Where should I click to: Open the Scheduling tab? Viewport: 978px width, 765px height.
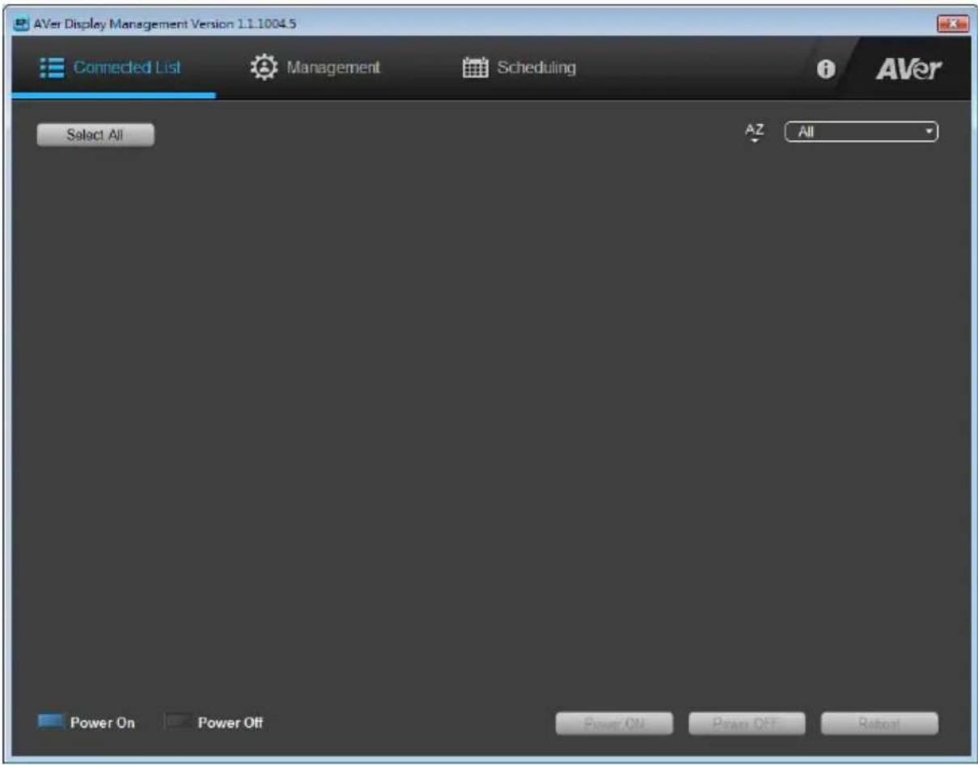click(x=519, y=68)
